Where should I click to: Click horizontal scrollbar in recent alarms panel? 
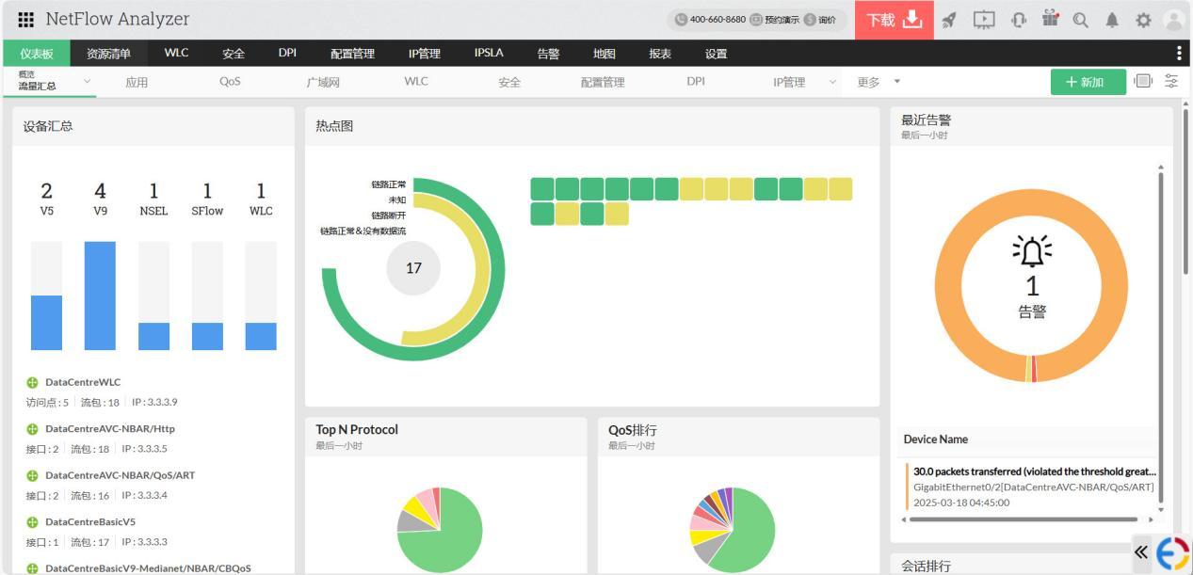1024,519
